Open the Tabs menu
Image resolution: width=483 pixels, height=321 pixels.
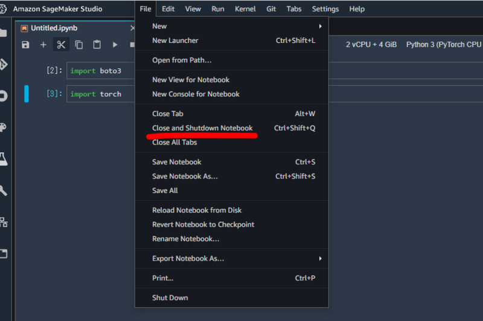click(x=294, y=9)
